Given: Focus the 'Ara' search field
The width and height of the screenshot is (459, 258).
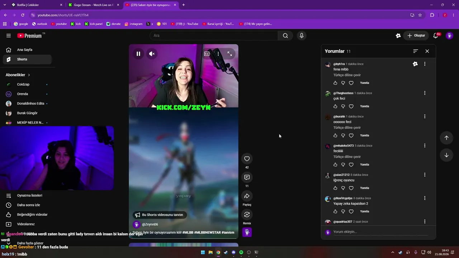Looking at the screenshot, I should click(x=214, y=35).
